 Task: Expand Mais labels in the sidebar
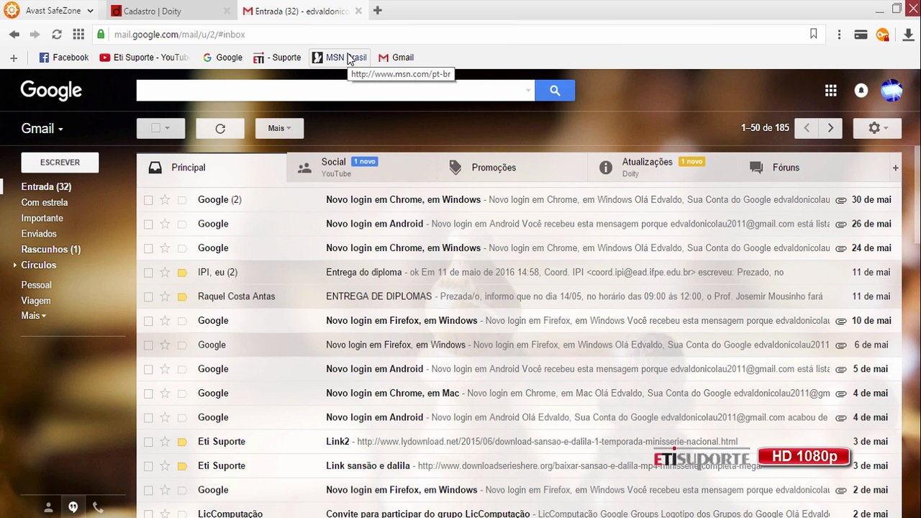(33, 316)
